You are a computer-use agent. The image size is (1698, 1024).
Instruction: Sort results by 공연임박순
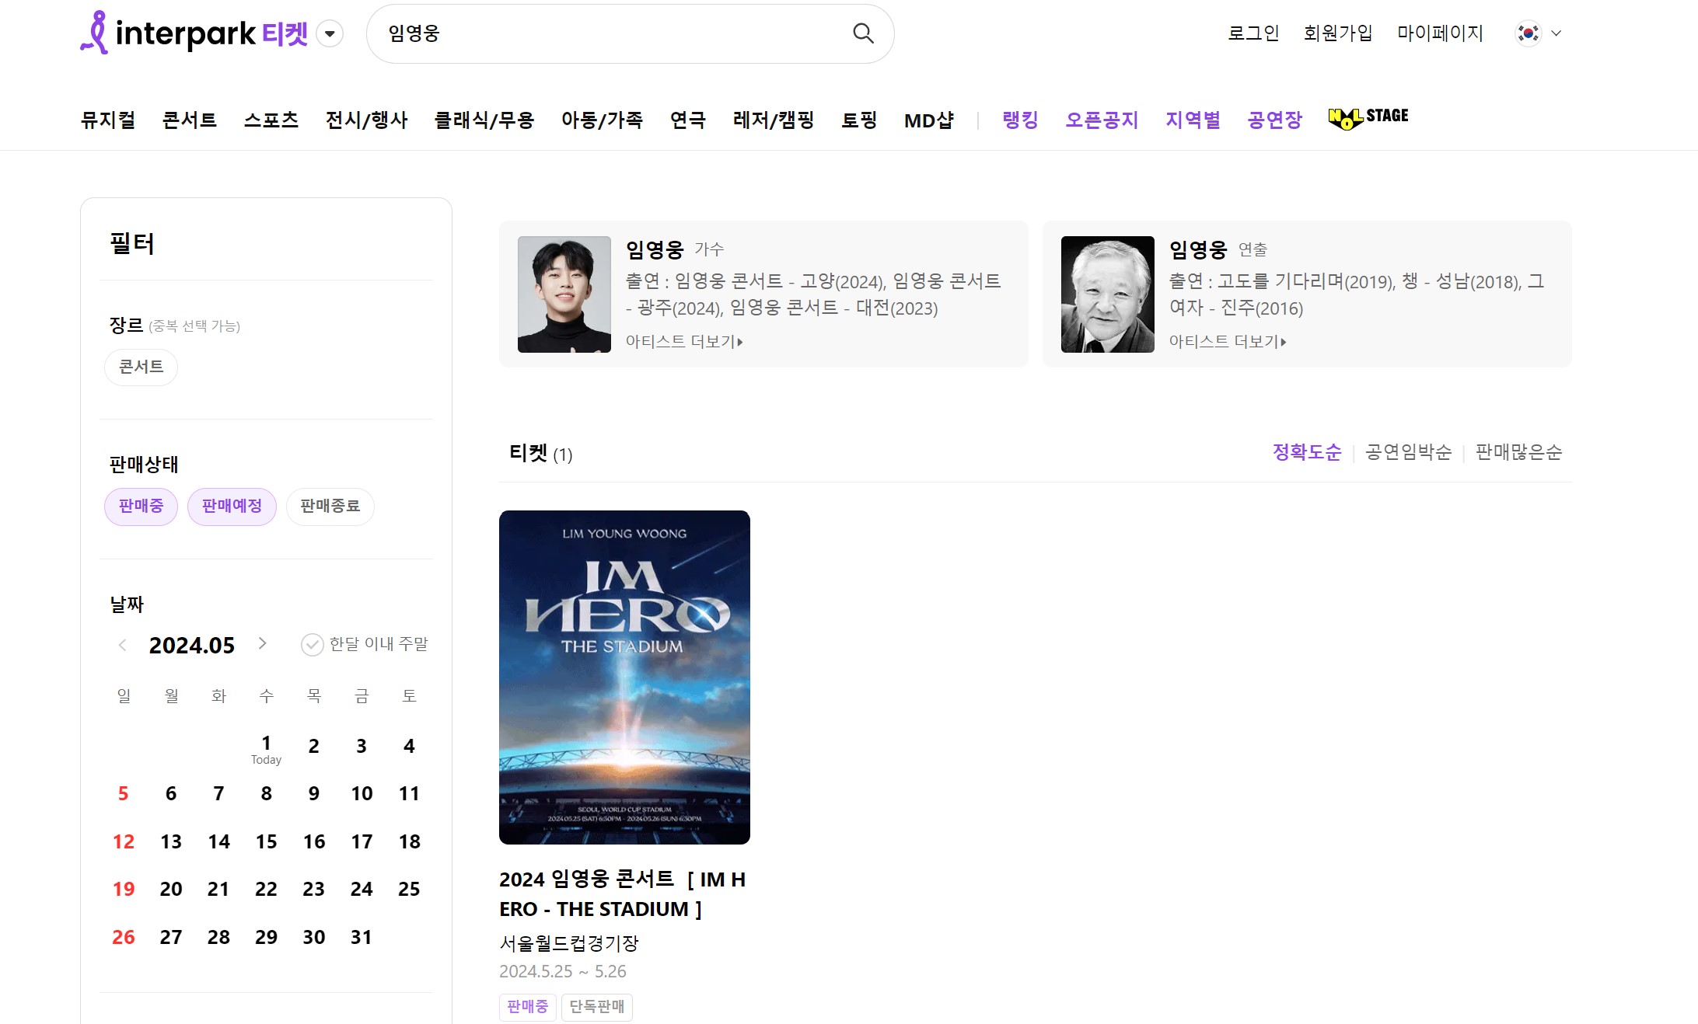(1408, 452)
